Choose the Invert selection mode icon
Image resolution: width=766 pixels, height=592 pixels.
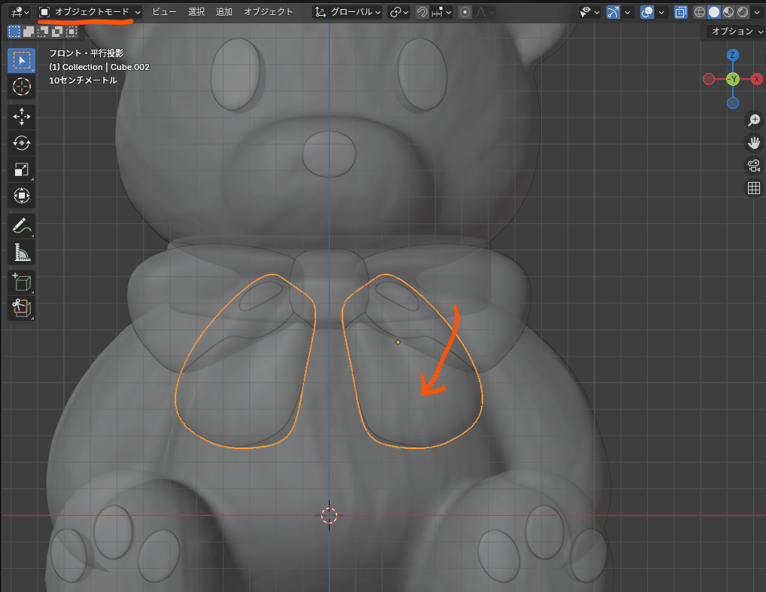tap(56, 32)
